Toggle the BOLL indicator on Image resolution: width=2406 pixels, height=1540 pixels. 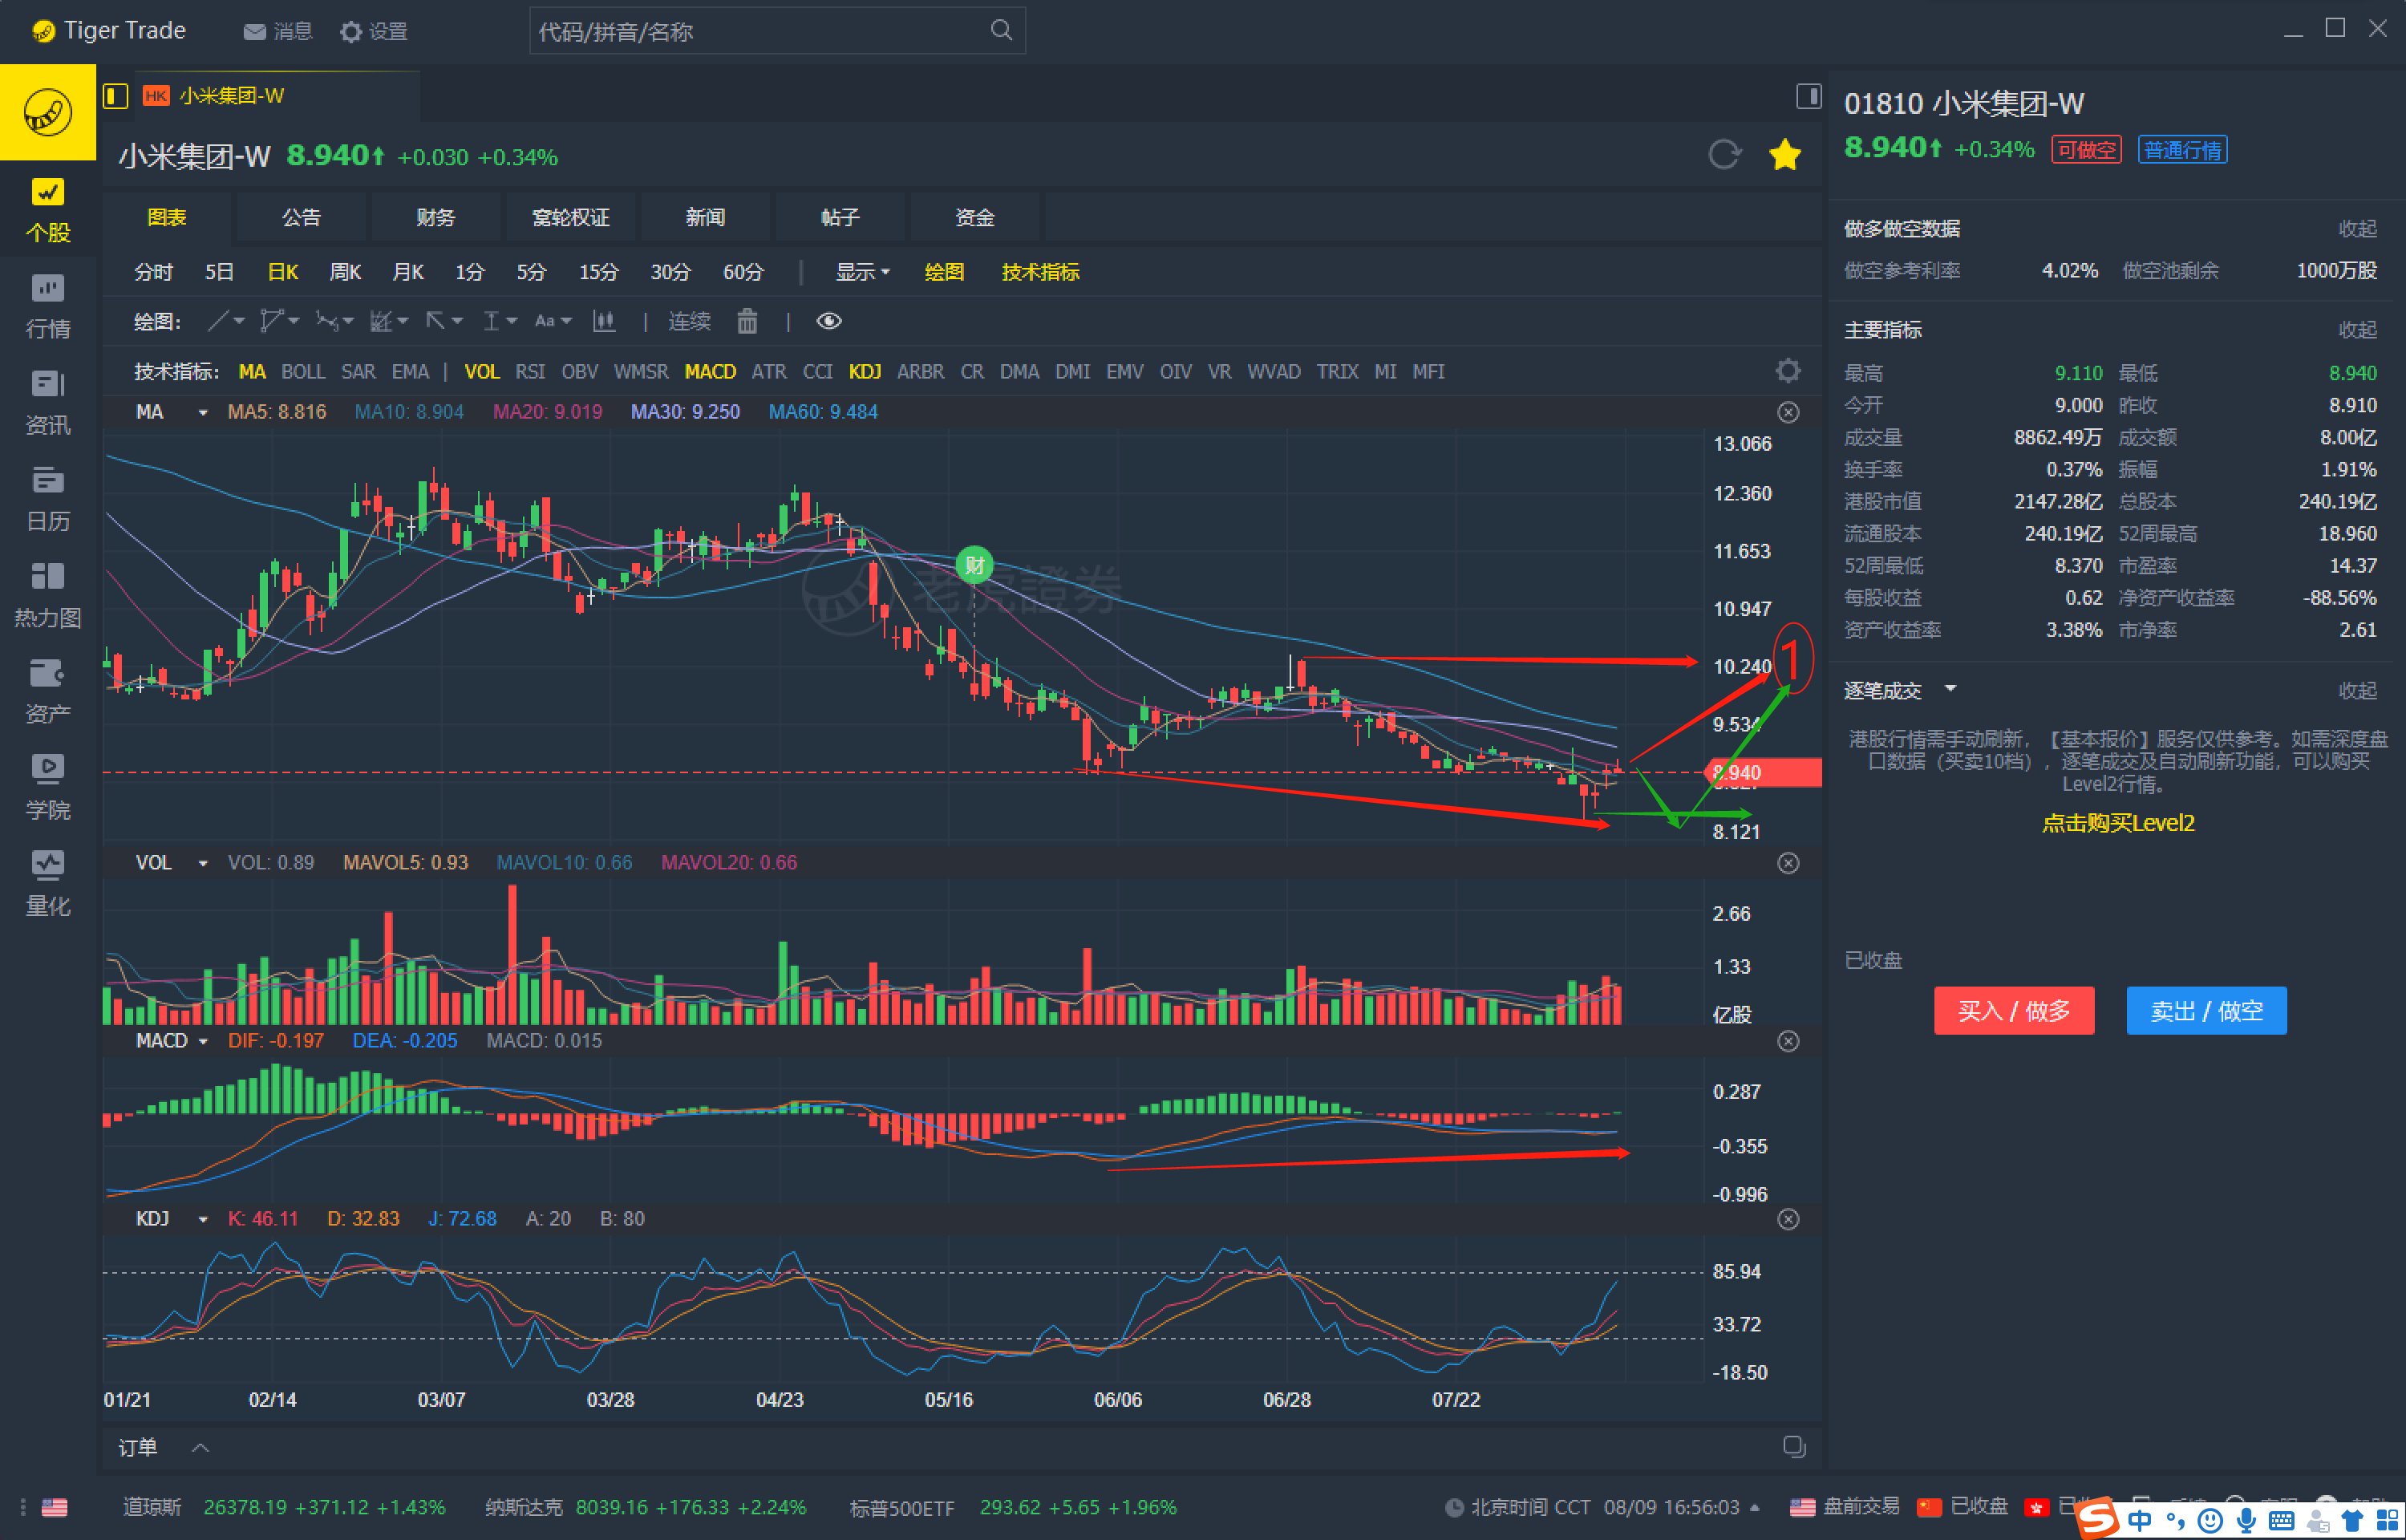(x=303, y=372)
